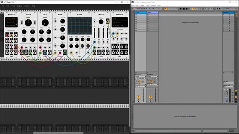Click Mixer CH 1 yellow output jack
Viewport: 239px width, 134px height.
click(x=94, y=53)
